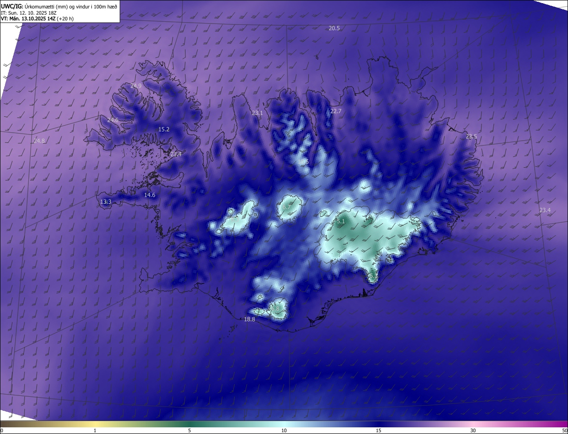Click the 13.3 value label
568x434 pixels.
106,201
